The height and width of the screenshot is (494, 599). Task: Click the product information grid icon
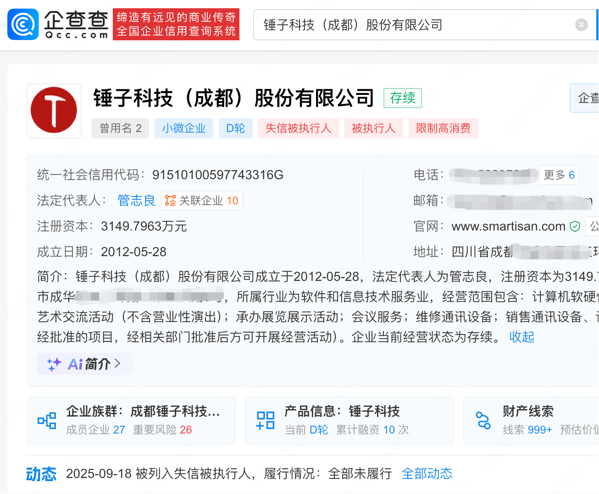coord(265,421)
